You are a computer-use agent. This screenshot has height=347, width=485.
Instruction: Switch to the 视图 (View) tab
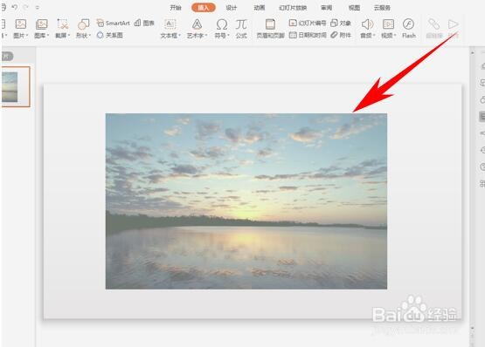click(354, 7)
